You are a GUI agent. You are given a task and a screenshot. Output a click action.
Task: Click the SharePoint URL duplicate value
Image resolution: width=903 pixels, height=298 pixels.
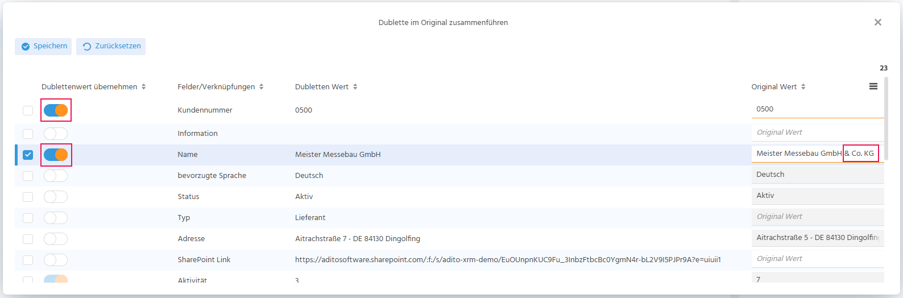[508, 260]
